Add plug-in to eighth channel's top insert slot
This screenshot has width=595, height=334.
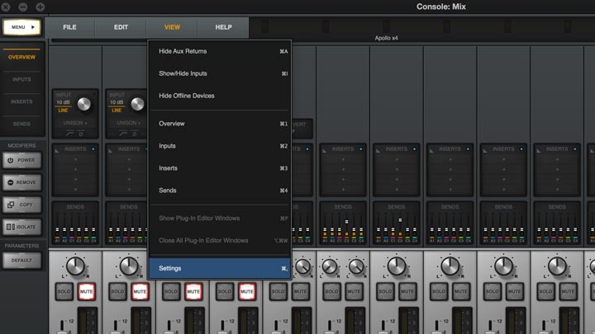point(450,159)
